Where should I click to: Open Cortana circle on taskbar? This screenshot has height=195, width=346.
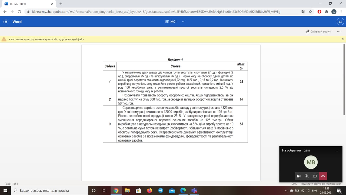[94, 190]
